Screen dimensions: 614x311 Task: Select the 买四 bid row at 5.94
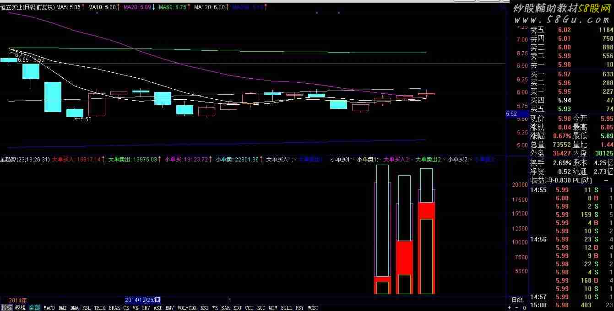[571, 100]
